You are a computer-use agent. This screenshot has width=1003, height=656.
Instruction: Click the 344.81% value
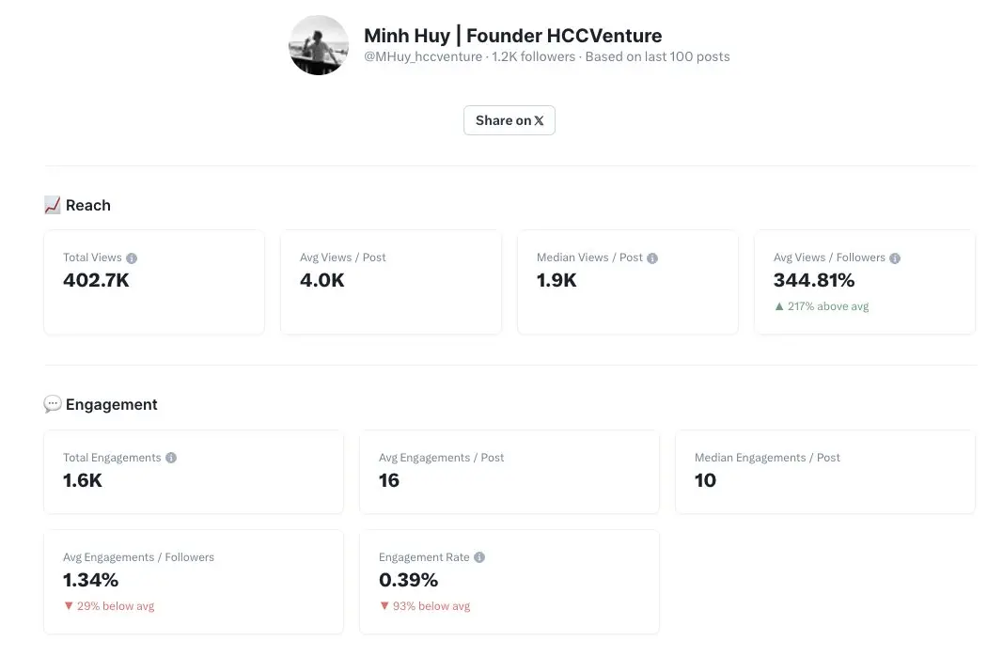click(x=814, y=280)
